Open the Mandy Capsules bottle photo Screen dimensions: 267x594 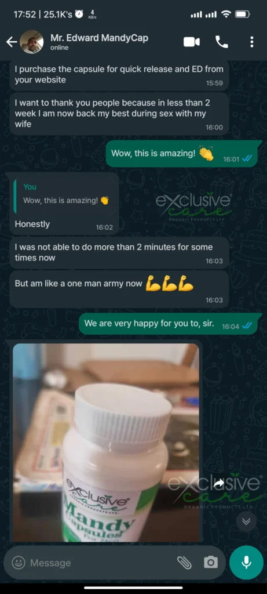[106, 443]
